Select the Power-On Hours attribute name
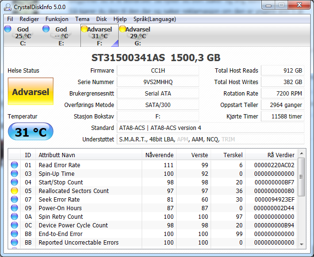The width and height of the screenshot is (314, 257). 60,208
